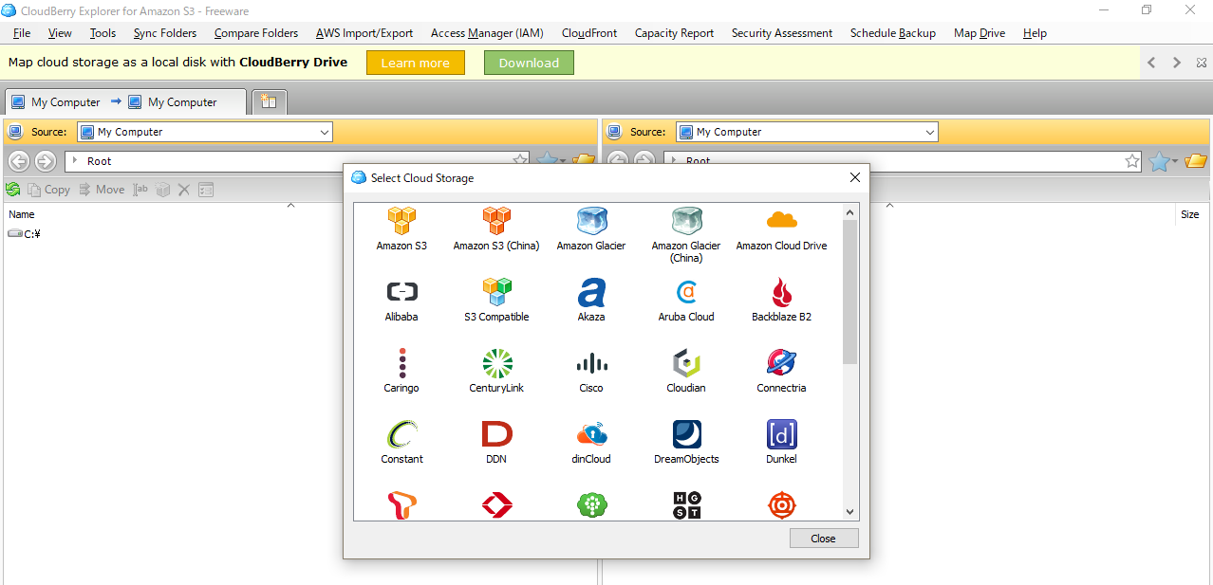Click Close button in Select Cloud Storage dialog

824,538
